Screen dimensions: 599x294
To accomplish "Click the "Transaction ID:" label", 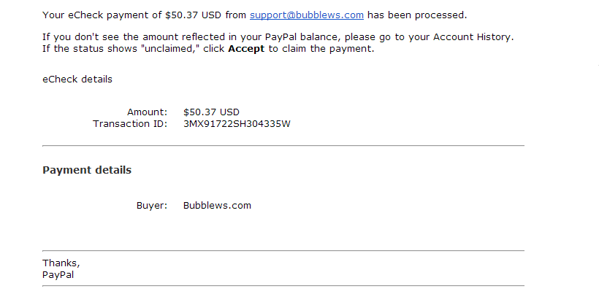I will coord(130,124).
